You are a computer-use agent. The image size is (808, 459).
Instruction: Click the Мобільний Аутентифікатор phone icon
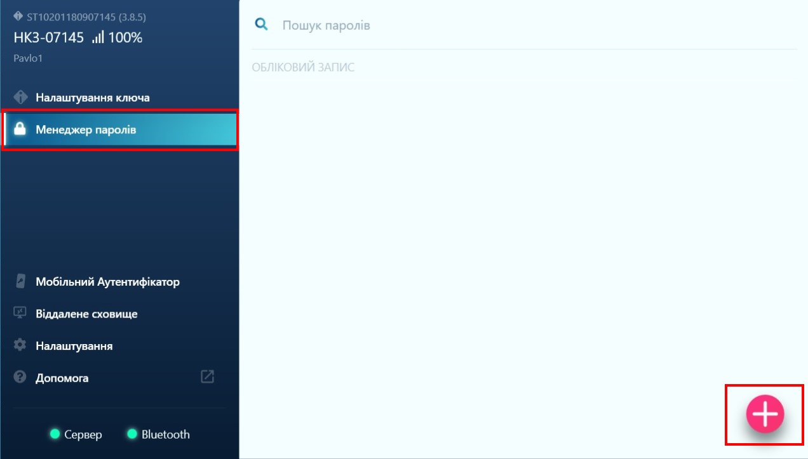(x=20, y=281)
